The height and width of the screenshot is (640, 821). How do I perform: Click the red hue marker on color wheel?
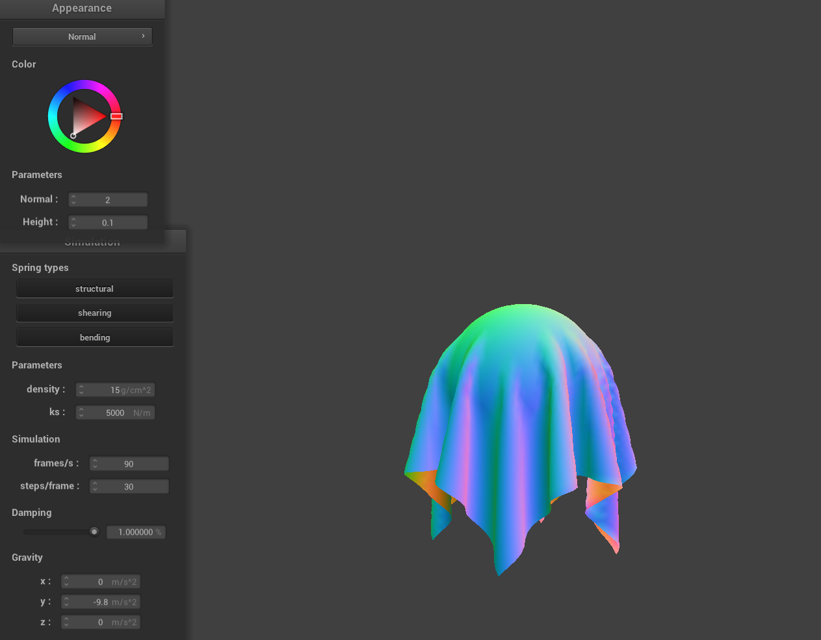(x=116, y=116)
